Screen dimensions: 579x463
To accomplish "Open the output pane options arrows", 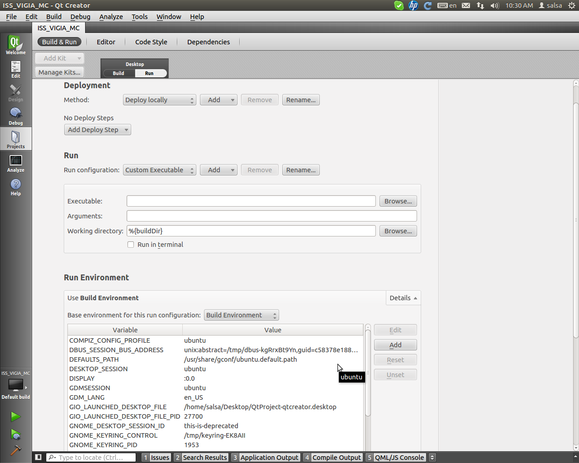I will pyautogui.click(x=432, y=457).
